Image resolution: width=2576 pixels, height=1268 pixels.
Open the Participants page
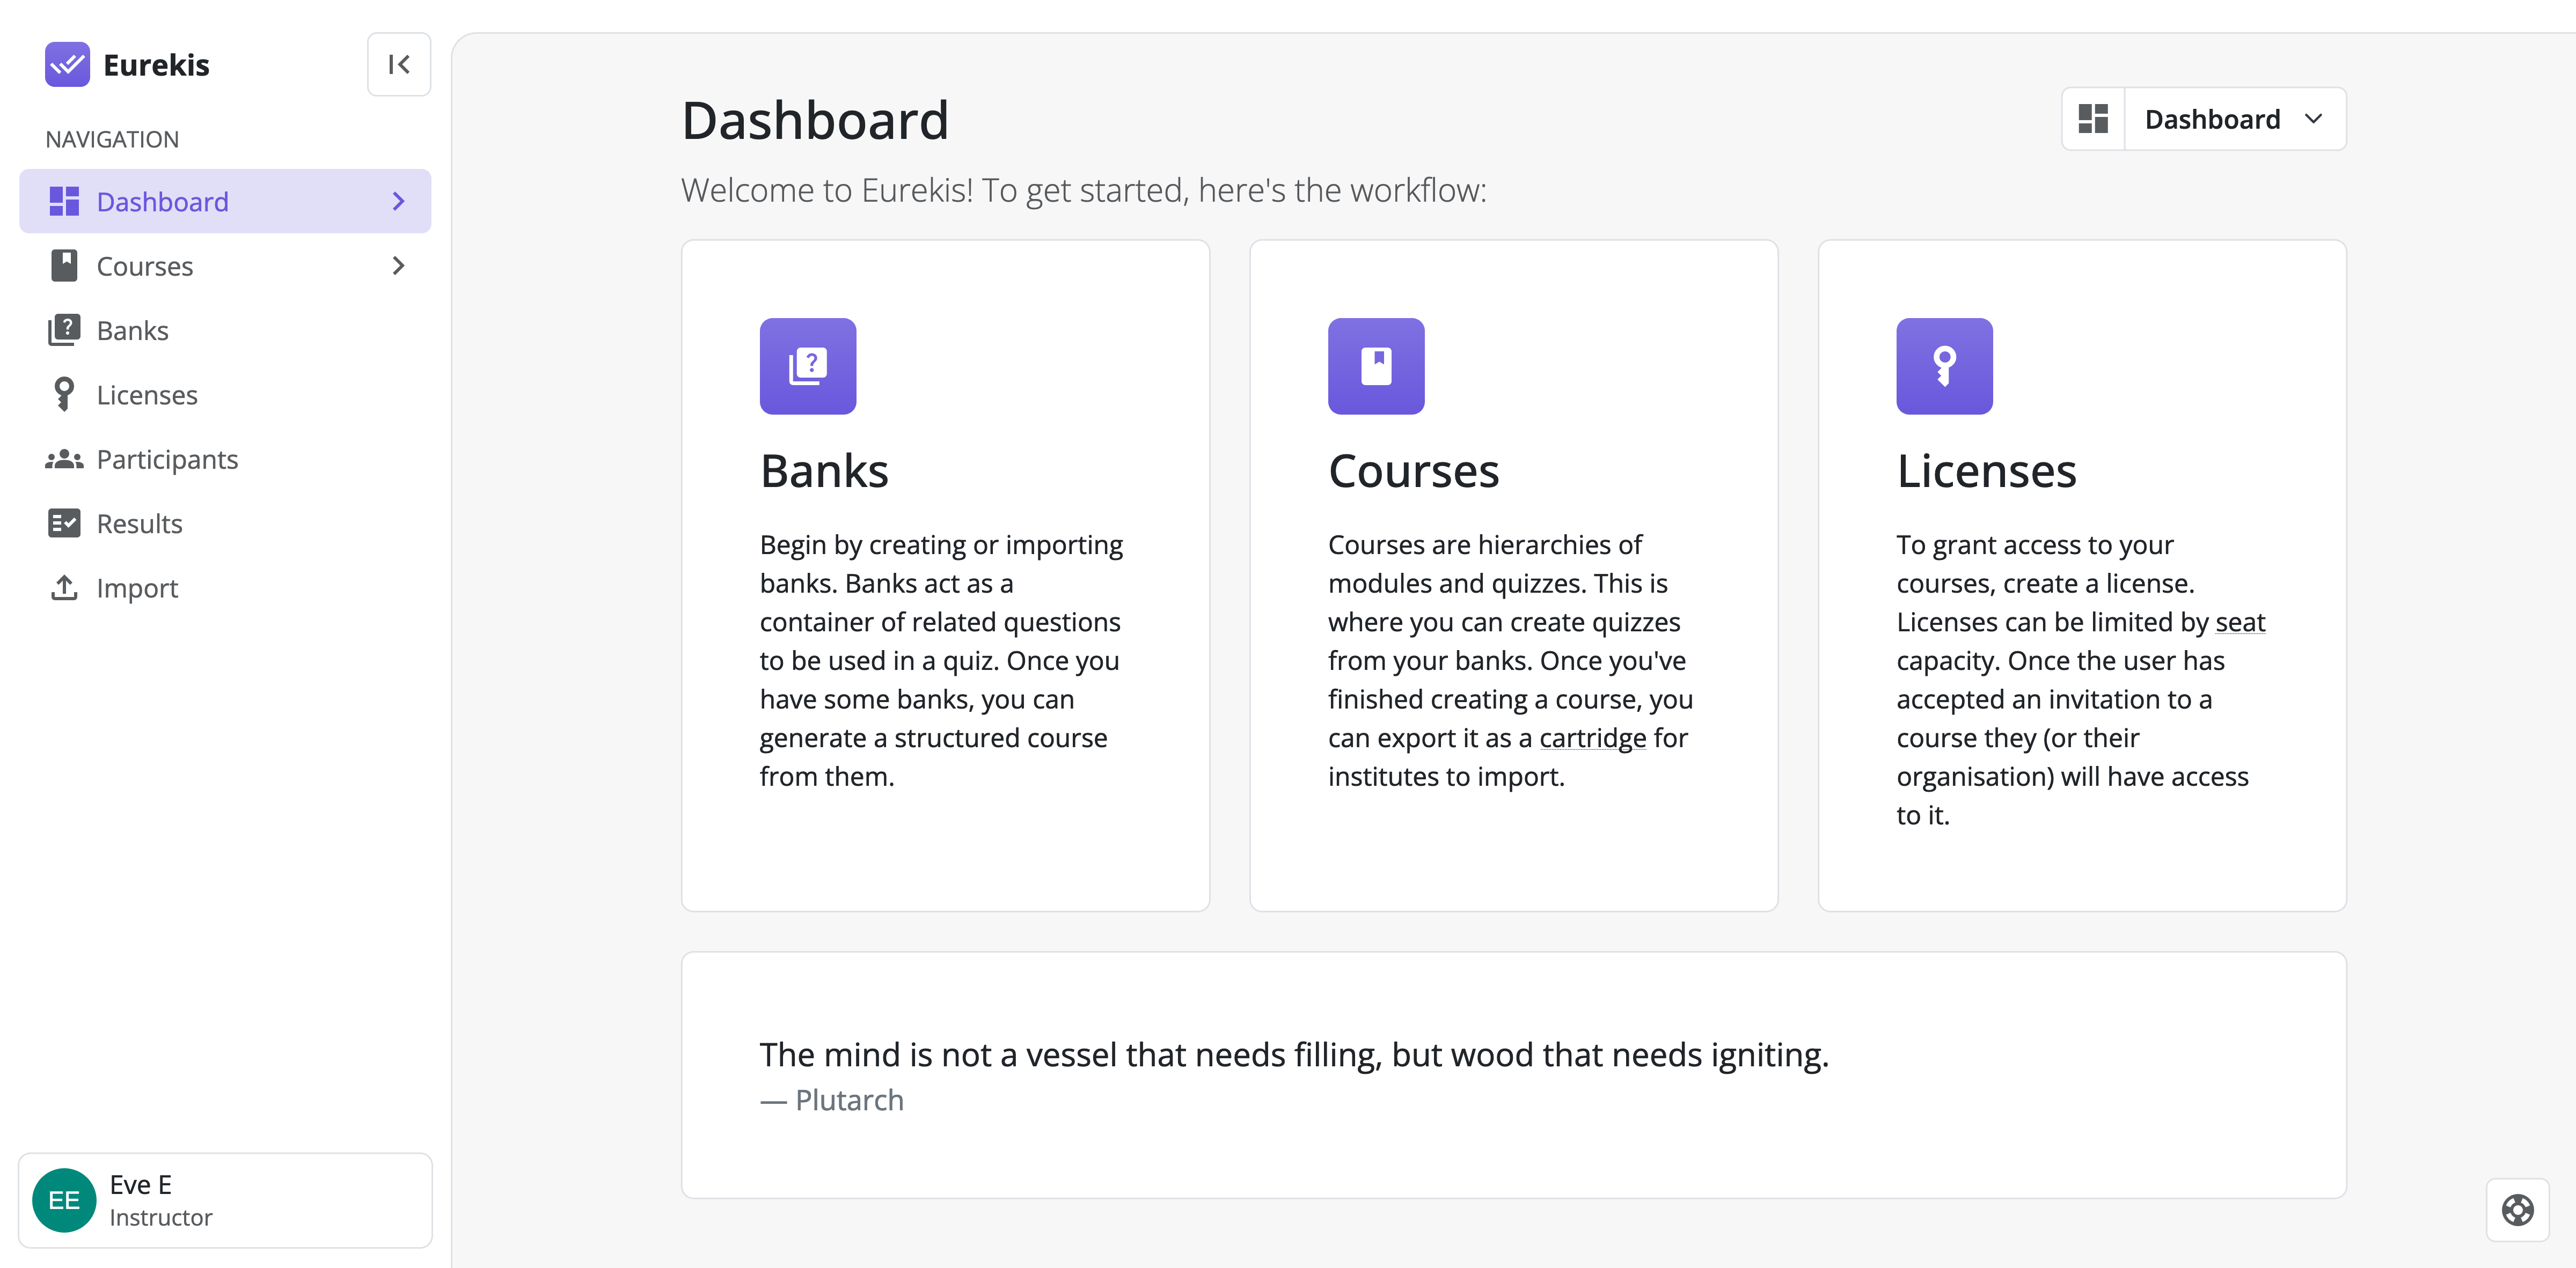167,460
